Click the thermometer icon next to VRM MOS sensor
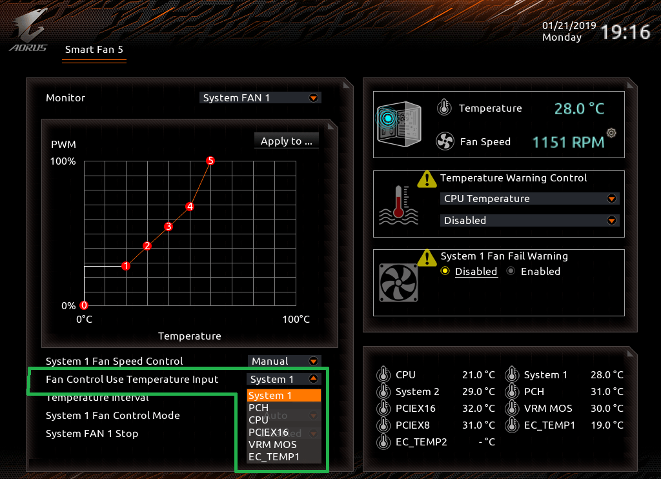This screenshot has width=661, height=479. pos(512,408)
